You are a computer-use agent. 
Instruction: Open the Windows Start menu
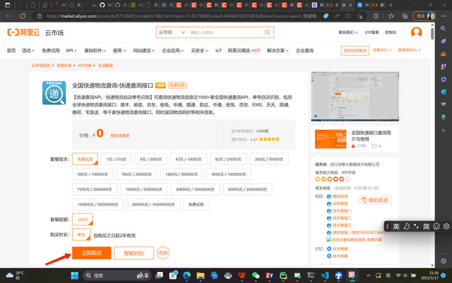point(75,276)
